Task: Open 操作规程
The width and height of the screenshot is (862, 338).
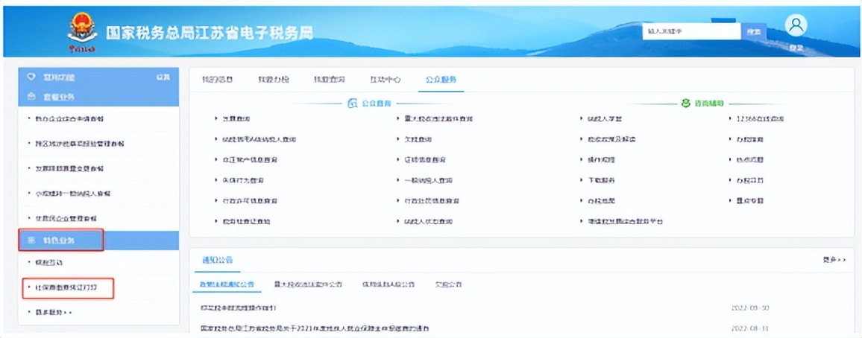Action: pos(602,159)
